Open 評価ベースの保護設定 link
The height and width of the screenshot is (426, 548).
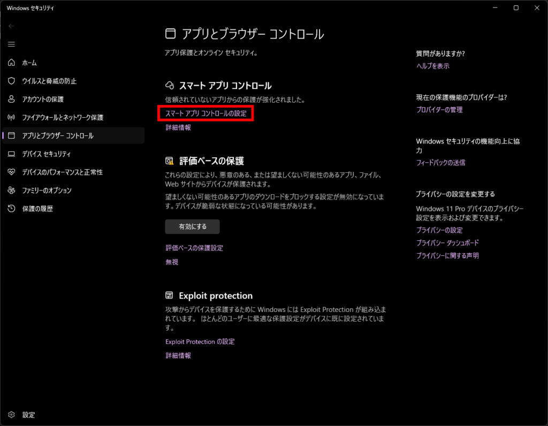click(x=194, y=248)
